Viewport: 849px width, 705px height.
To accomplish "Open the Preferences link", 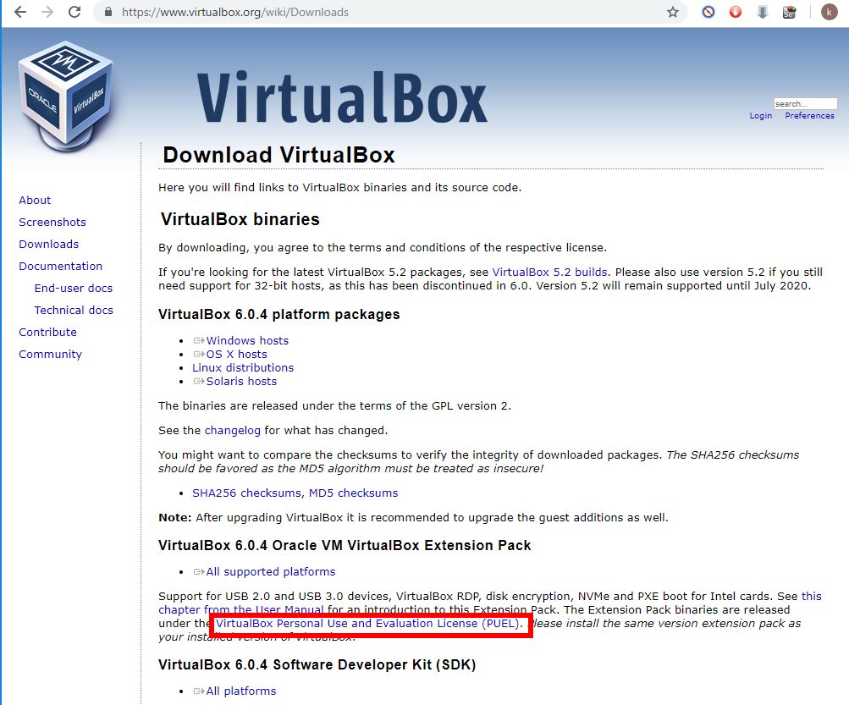I will click(809, 116).
